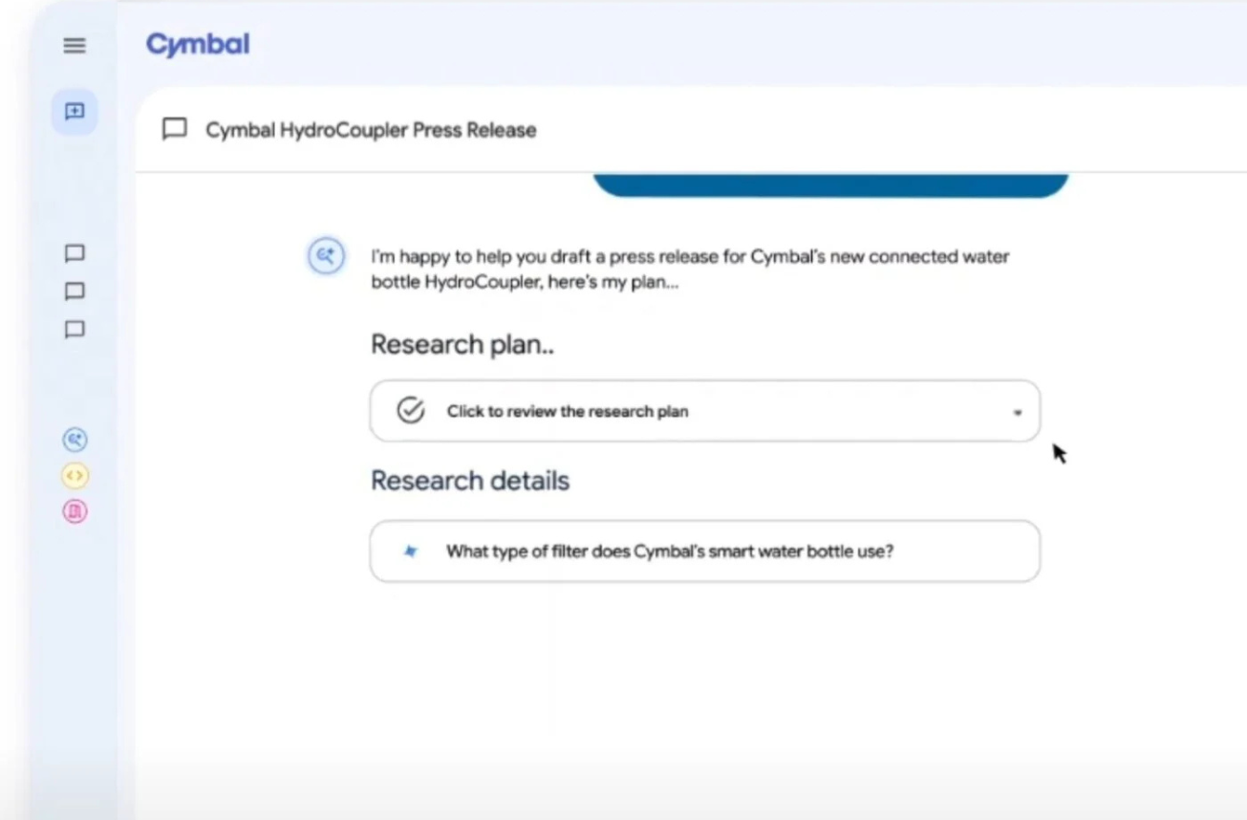1247x820 pixels.
Task: Click the chat bubble icon beside the title
Action: [175, 130]
